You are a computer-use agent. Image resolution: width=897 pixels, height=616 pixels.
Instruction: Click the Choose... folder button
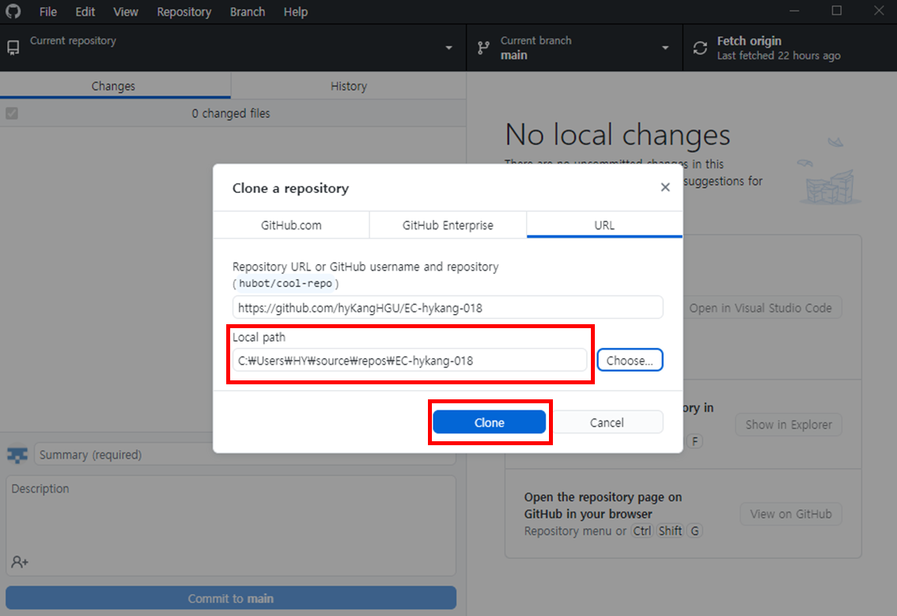click(630, 361)
